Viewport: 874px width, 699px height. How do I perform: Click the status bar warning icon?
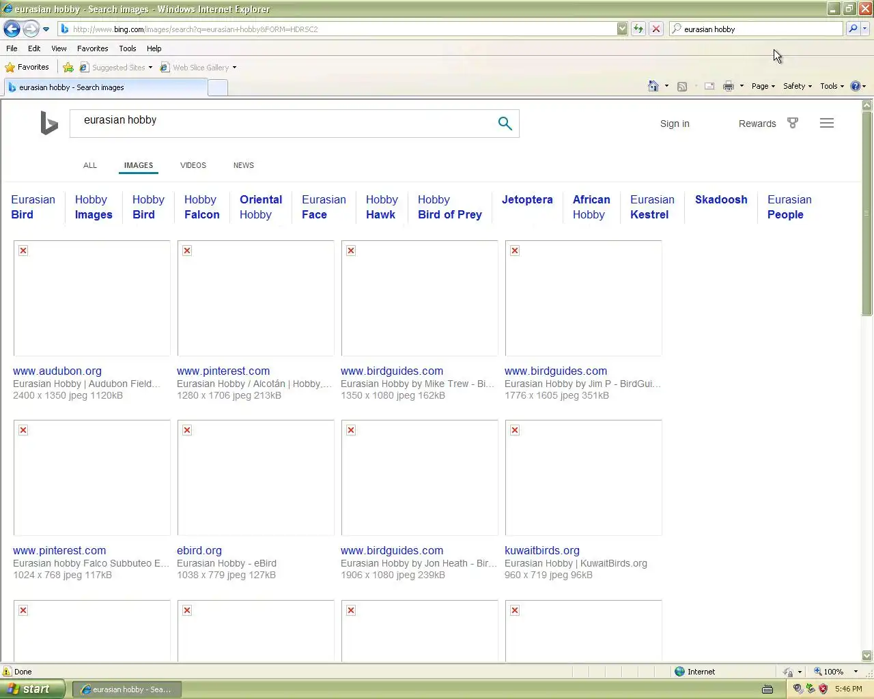coord(8,672)
